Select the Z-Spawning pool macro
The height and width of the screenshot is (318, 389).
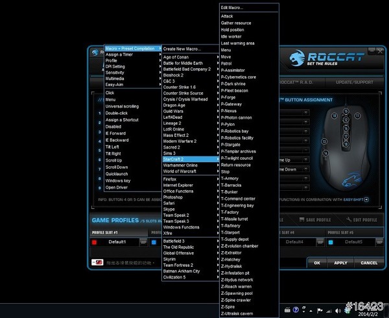[249, 293]
